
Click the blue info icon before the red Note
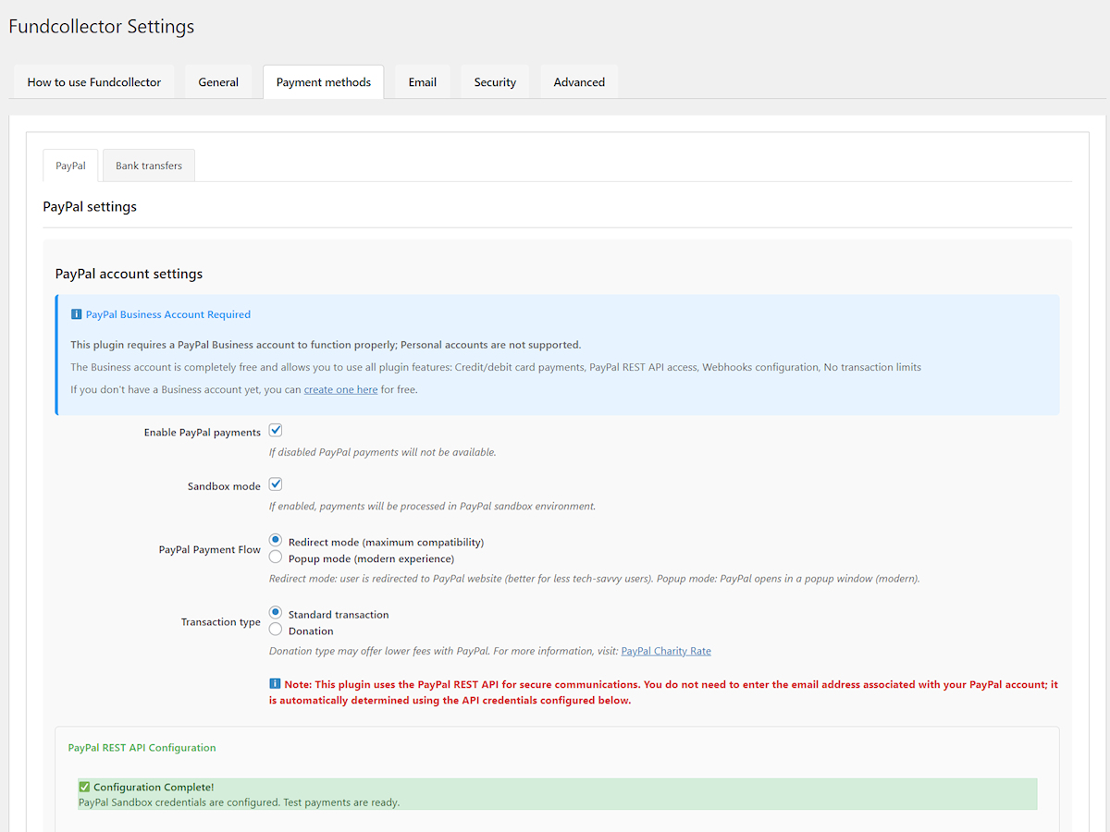click(275, 684)
